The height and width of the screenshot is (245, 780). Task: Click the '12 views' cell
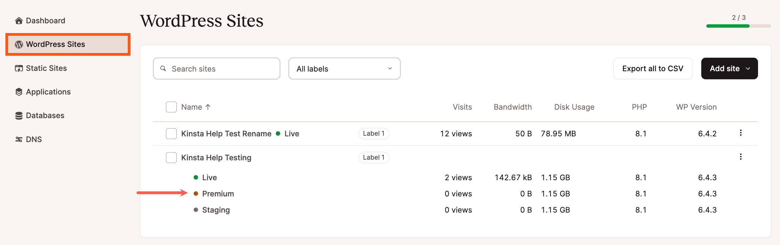coord(456,134)
